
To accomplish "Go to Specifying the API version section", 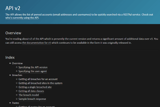I will [33, 67].
